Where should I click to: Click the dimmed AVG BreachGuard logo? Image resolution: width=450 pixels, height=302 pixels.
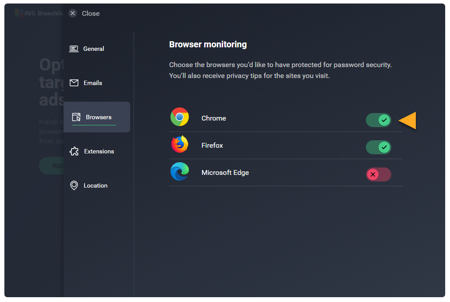click(x=18, y=13)
